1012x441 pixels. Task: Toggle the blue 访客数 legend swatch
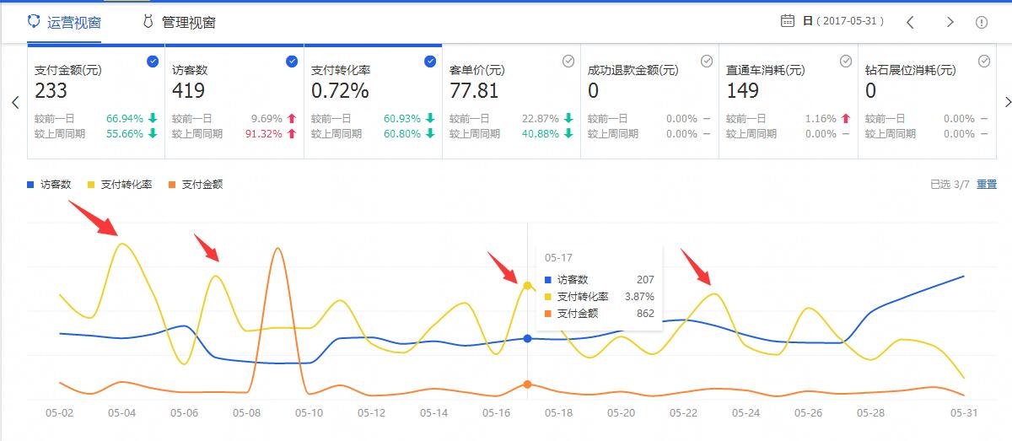pyautogui.click(x=31, y=185)
